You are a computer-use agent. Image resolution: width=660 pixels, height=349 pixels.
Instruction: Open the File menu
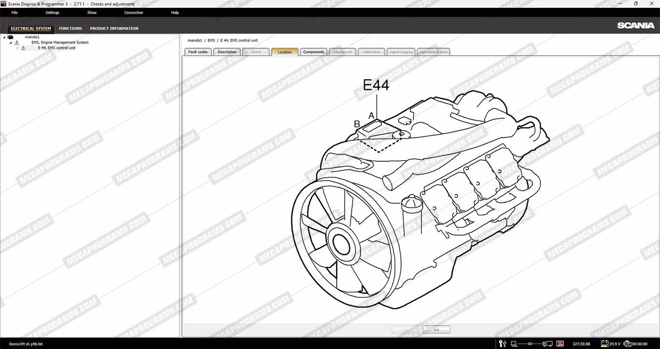coord(14,13)
